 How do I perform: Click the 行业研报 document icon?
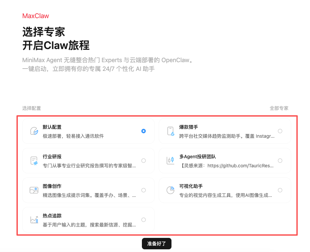tap(34, 161)
